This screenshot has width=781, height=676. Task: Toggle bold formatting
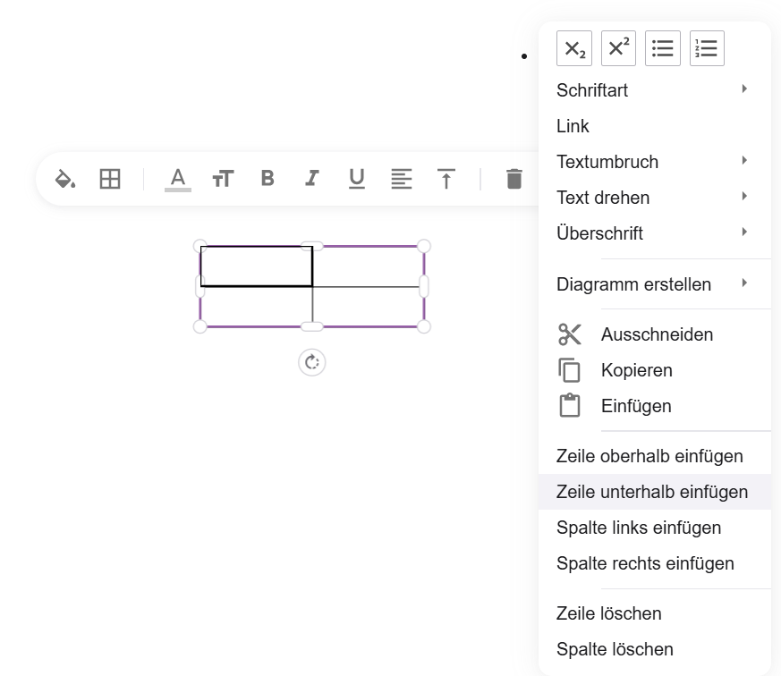tap(267, 178)
